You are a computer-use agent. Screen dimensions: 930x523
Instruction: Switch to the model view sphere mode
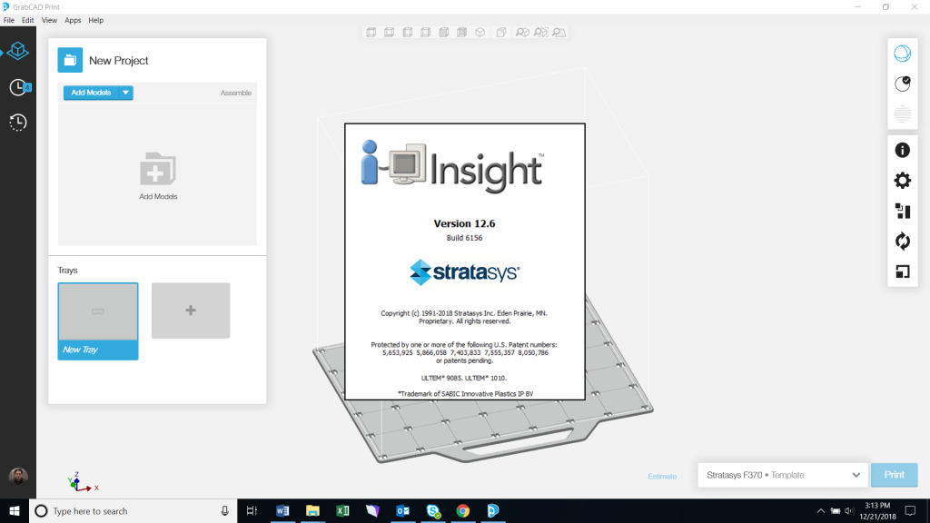[x=902, y=54]
